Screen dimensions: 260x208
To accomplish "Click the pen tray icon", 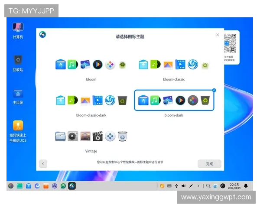I will pos(191,186).
